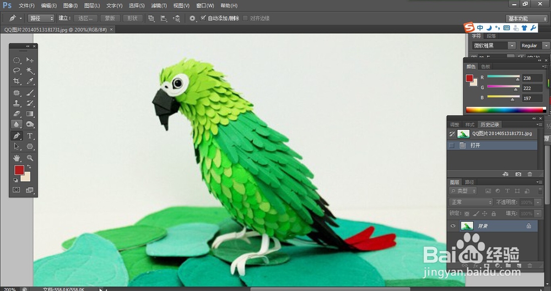
Task: Toggle lock transparent pixels
Action: 467,213
